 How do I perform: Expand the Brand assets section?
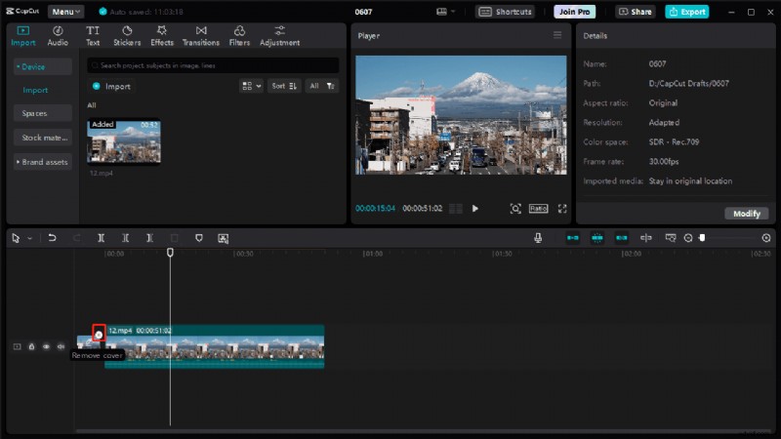pos(43,162)
